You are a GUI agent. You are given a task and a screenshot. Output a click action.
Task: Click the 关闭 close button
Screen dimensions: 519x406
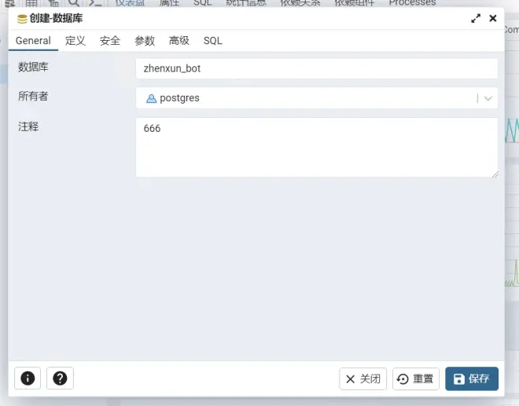[363, 379]
